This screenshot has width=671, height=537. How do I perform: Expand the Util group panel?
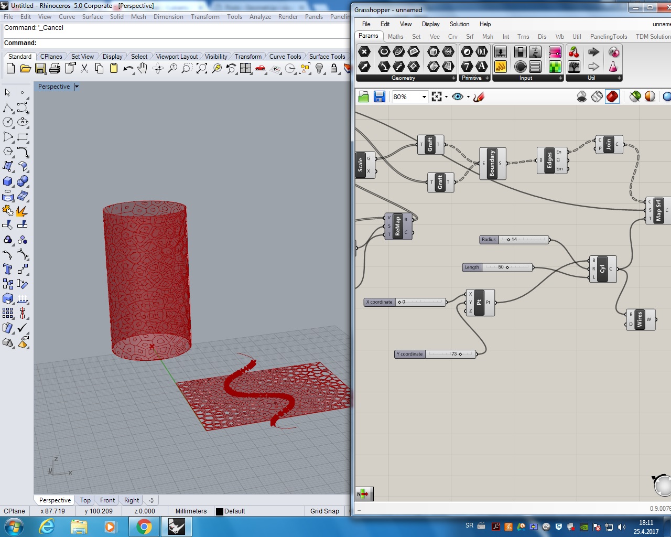click(619, 78)
